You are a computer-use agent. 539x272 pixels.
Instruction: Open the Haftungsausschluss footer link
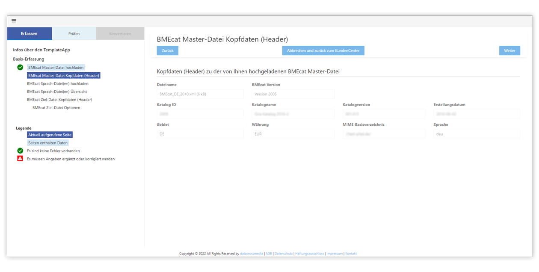coord(310,254)
